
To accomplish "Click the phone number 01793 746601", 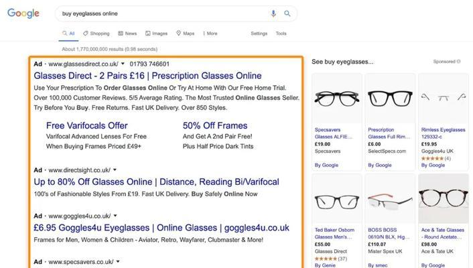I will pos(149,64).
